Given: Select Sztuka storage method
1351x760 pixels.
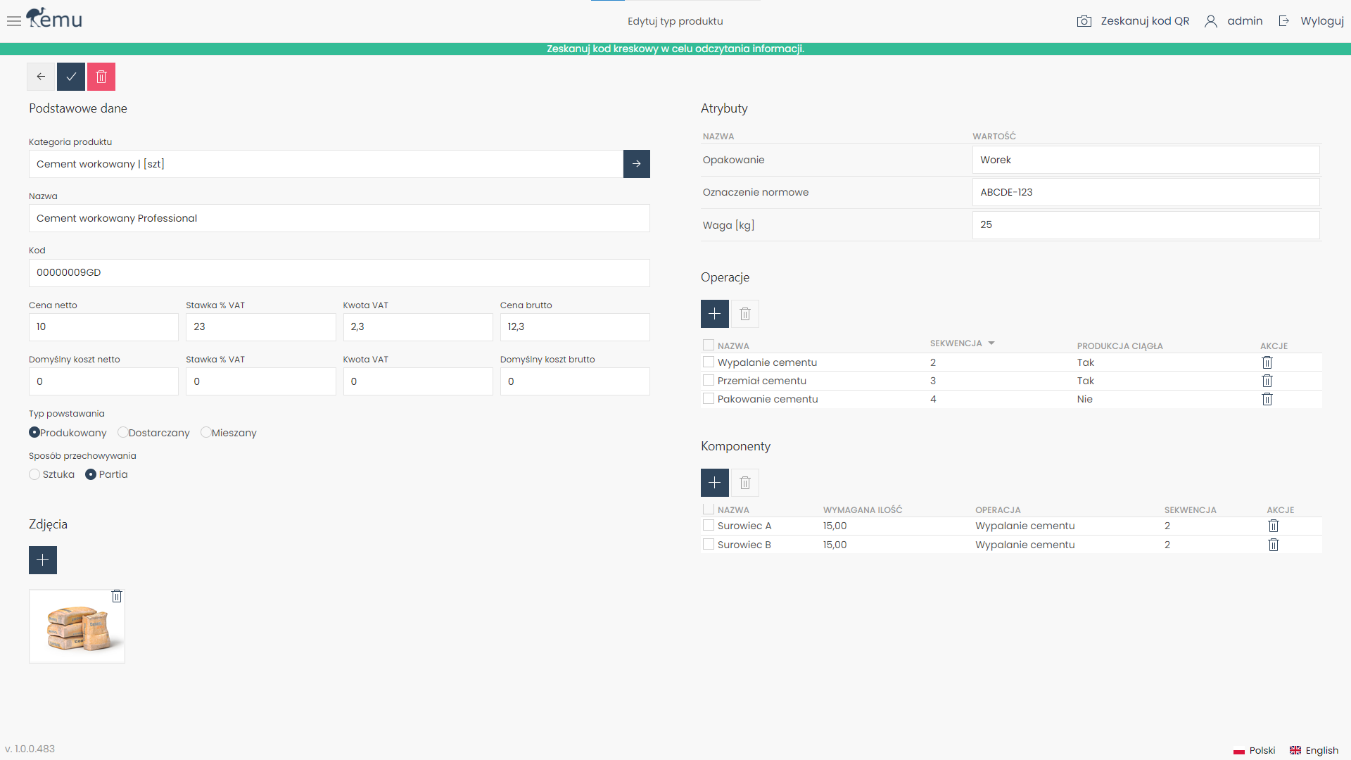Looking at the screenshot, I should pos(34,474).
